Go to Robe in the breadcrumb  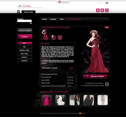[x=62, y=19]
